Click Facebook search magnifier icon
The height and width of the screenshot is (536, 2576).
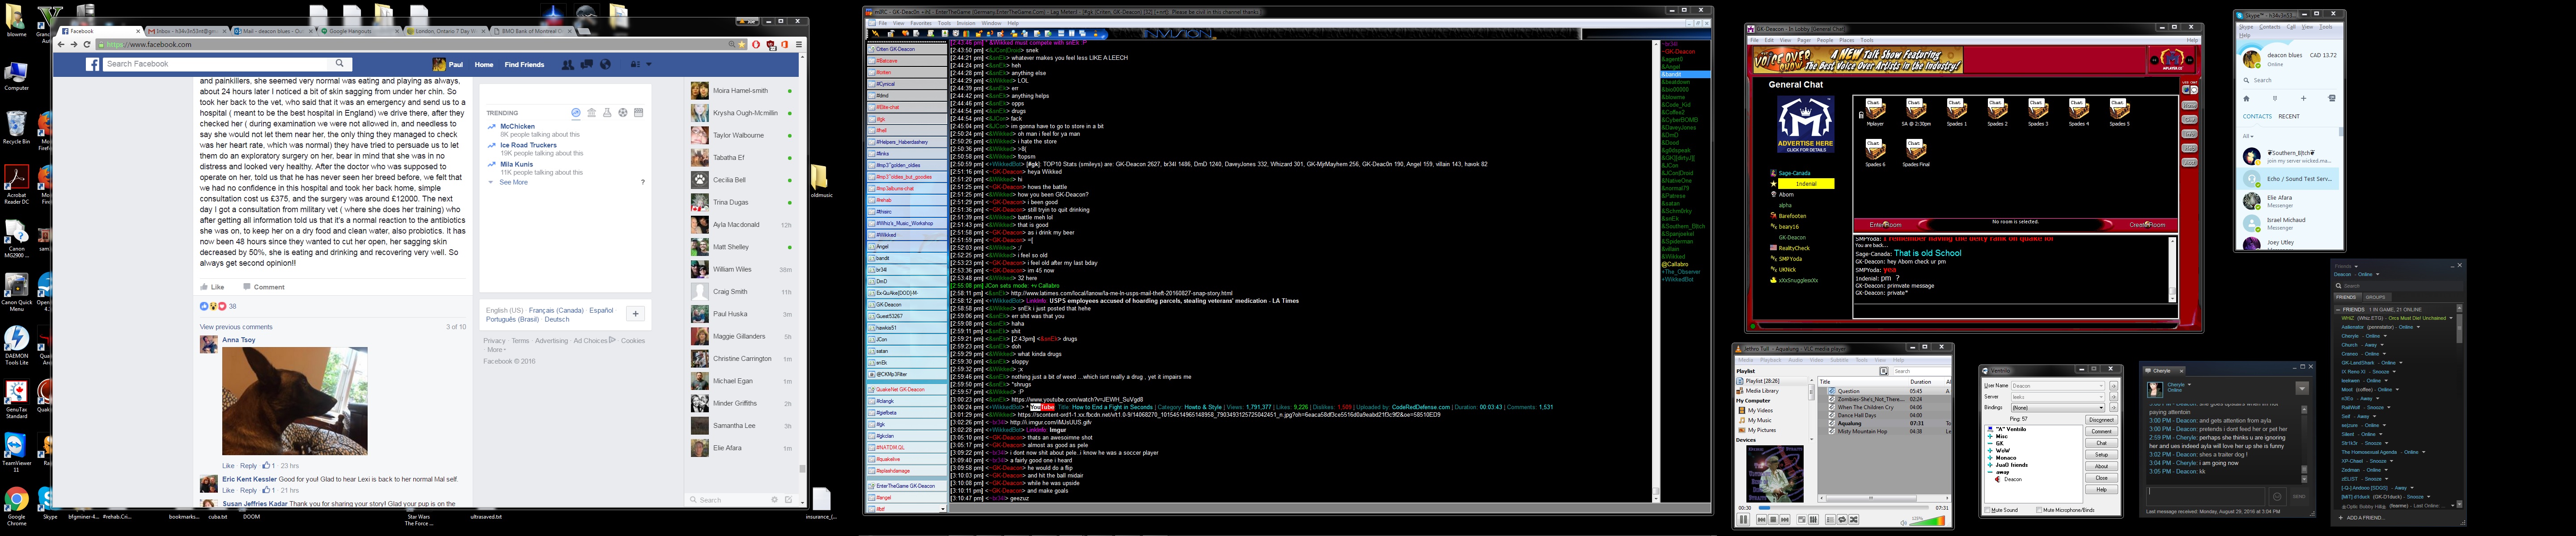[340, 64]
